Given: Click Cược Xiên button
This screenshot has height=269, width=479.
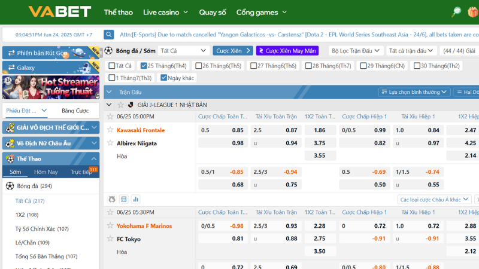Looking at the screenshot, I should [233, 51].
